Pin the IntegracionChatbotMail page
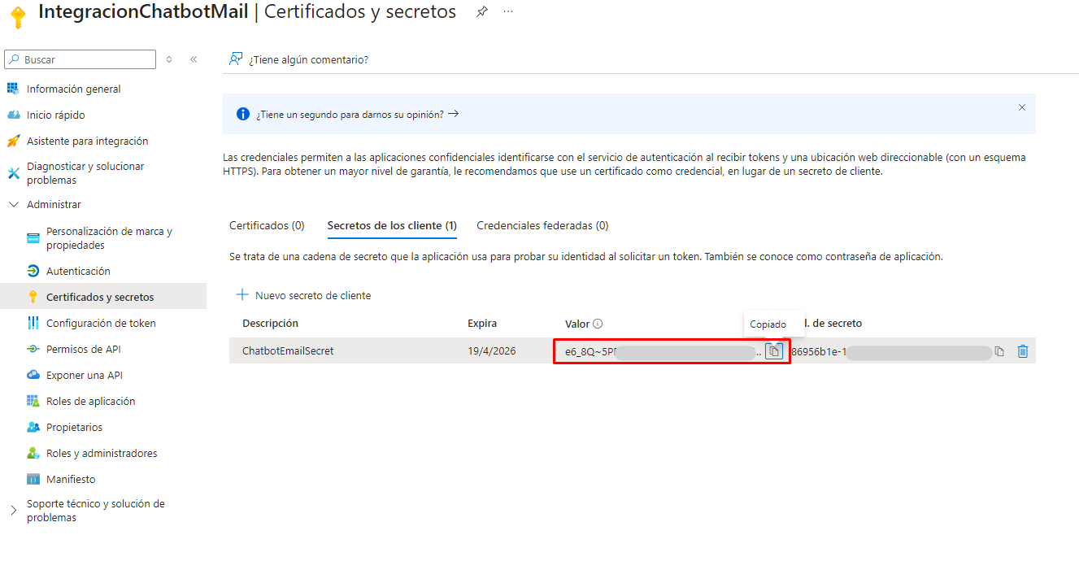Screen dimensions: 1079x570 [x=481, y=12]
